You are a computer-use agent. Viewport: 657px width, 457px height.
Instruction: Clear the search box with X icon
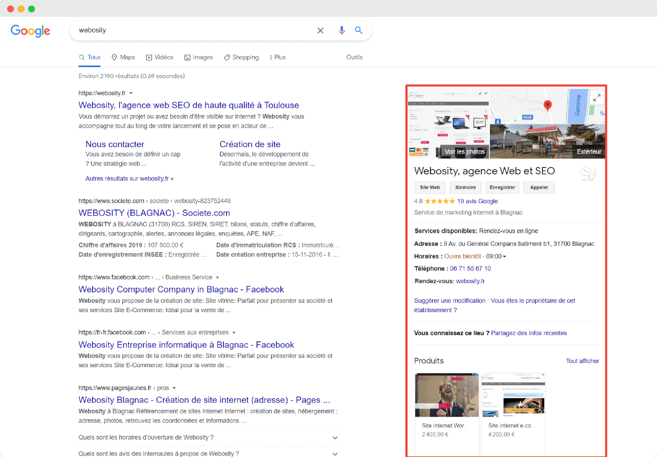320,30
